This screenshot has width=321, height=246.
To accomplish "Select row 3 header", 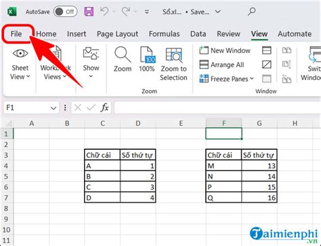I will (6, 155).
